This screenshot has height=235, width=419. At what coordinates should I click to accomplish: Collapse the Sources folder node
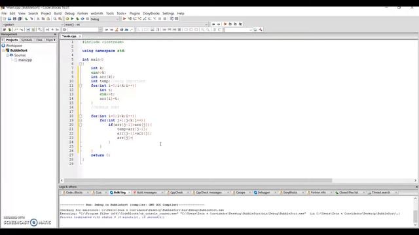pyautogui.click(x=8, y=55)
